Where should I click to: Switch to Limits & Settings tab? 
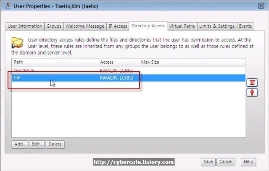pos(216,26)
